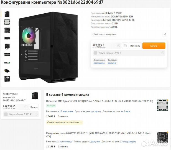171x150 pixels.
Task: Open the в 13 магазинах link
Action: 65,111
